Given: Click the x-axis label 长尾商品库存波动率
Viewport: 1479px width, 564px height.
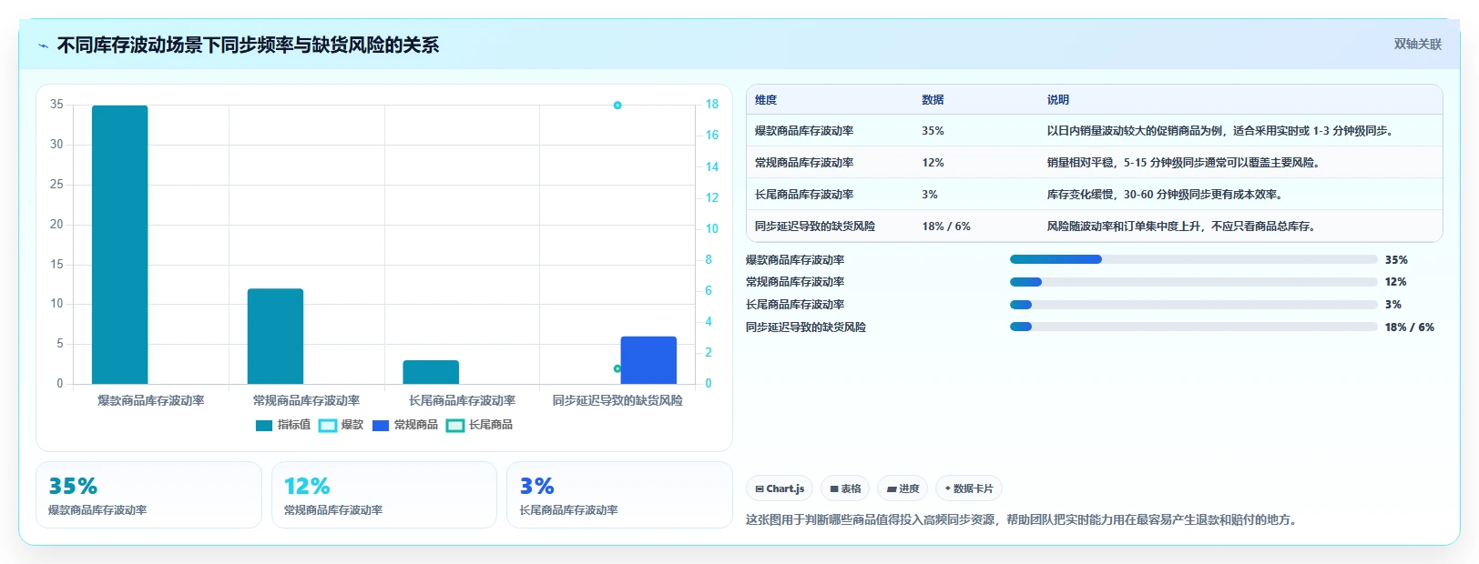Looking at the screenshot, I should click(462, 400).
